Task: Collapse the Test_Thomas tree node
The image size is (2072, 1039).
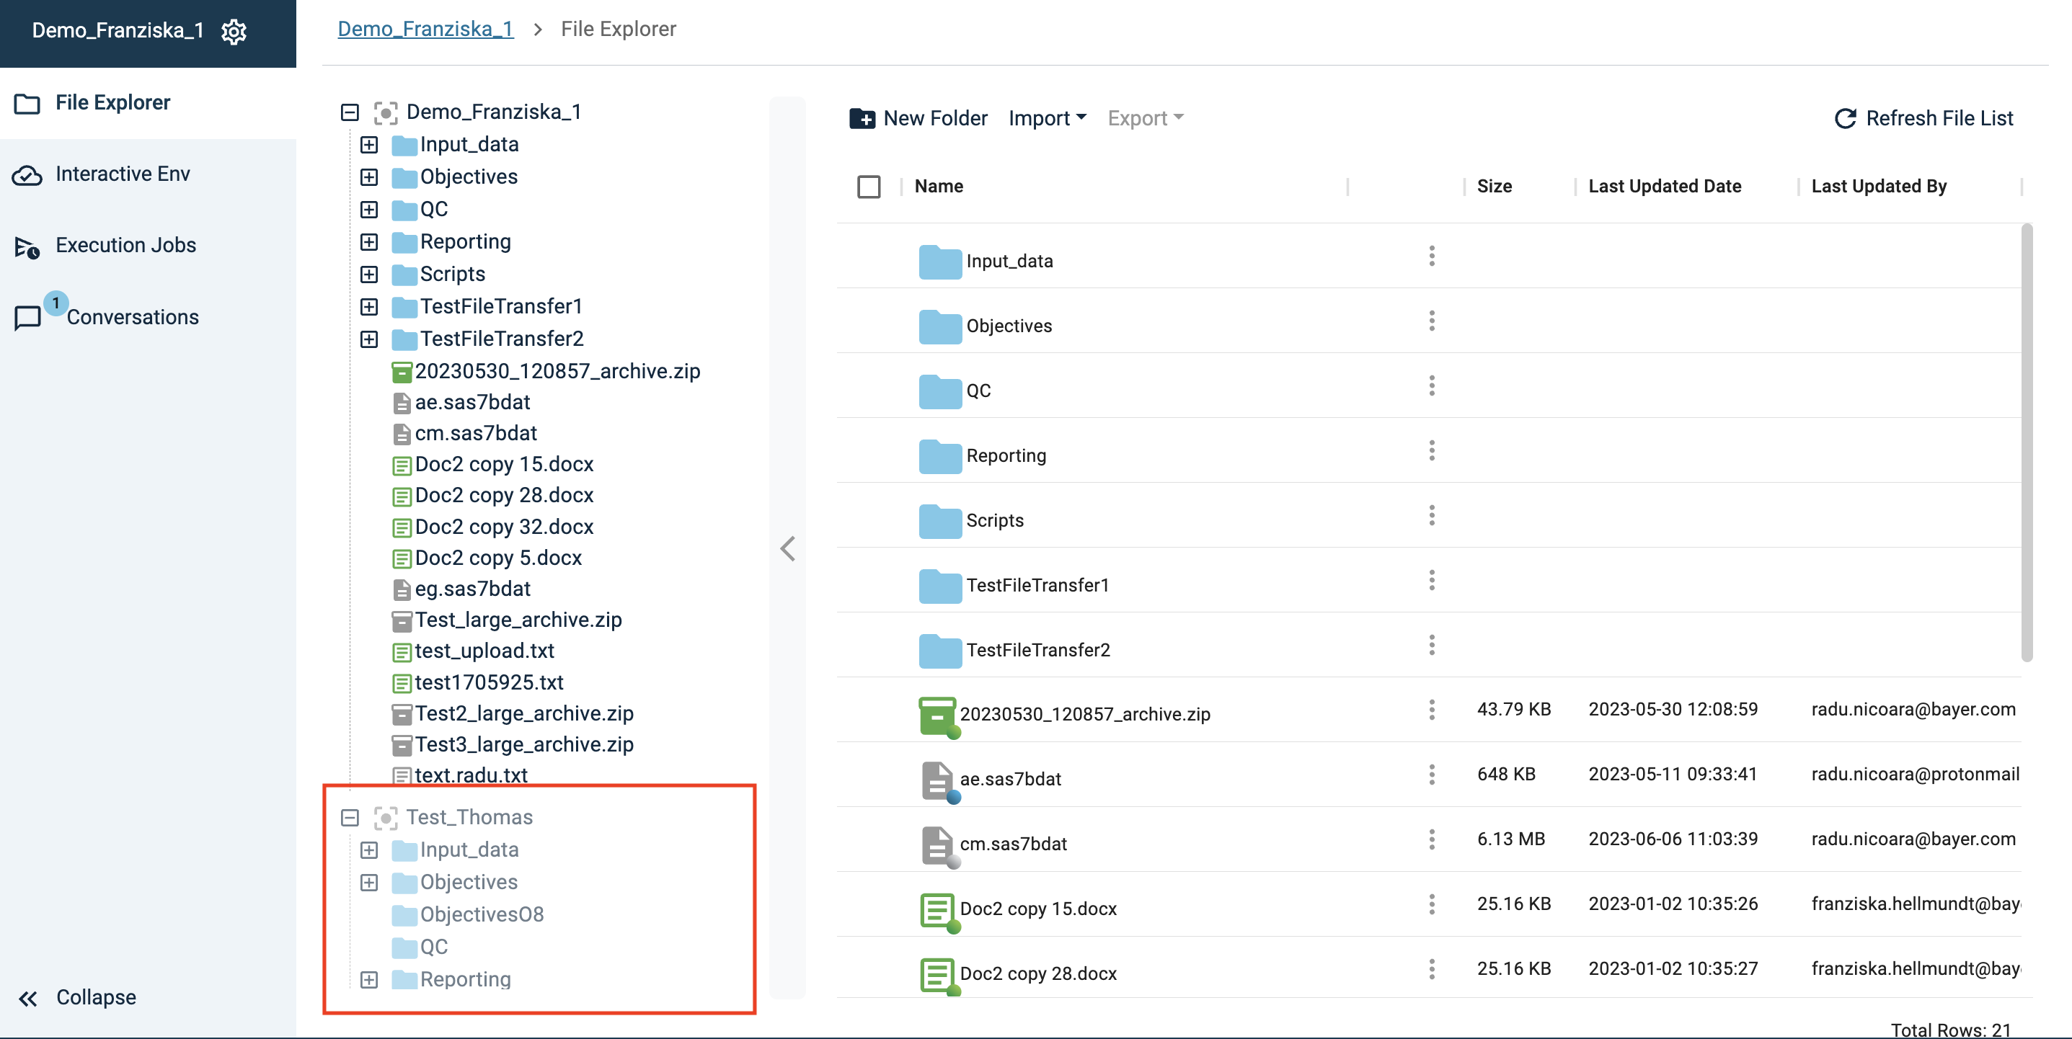Action: coord(349,818)
